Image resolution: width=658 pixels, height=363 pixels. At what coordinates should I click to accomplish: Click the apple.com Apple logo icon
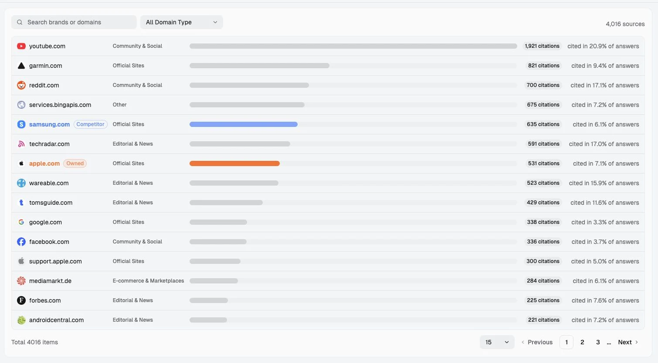pos(21,163)
